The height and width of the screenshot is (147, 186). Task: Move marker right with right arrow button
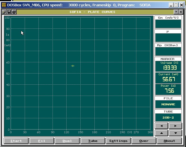pyautogui.click(x=175, y=126)
